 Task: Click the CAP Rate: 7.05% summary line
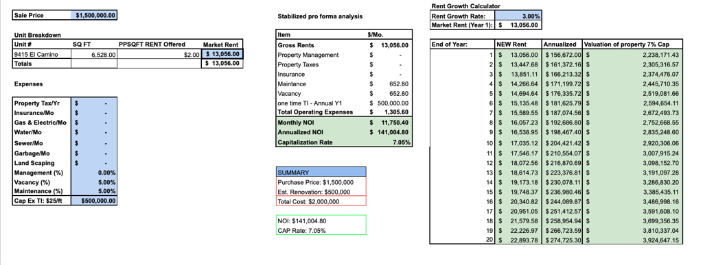302,231
